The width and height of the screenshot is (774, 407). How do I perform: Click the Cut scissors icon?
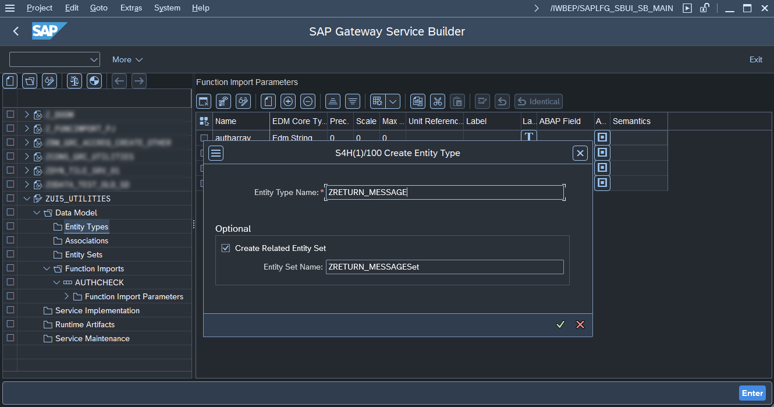pyautogui.click(x=438, y=101)
